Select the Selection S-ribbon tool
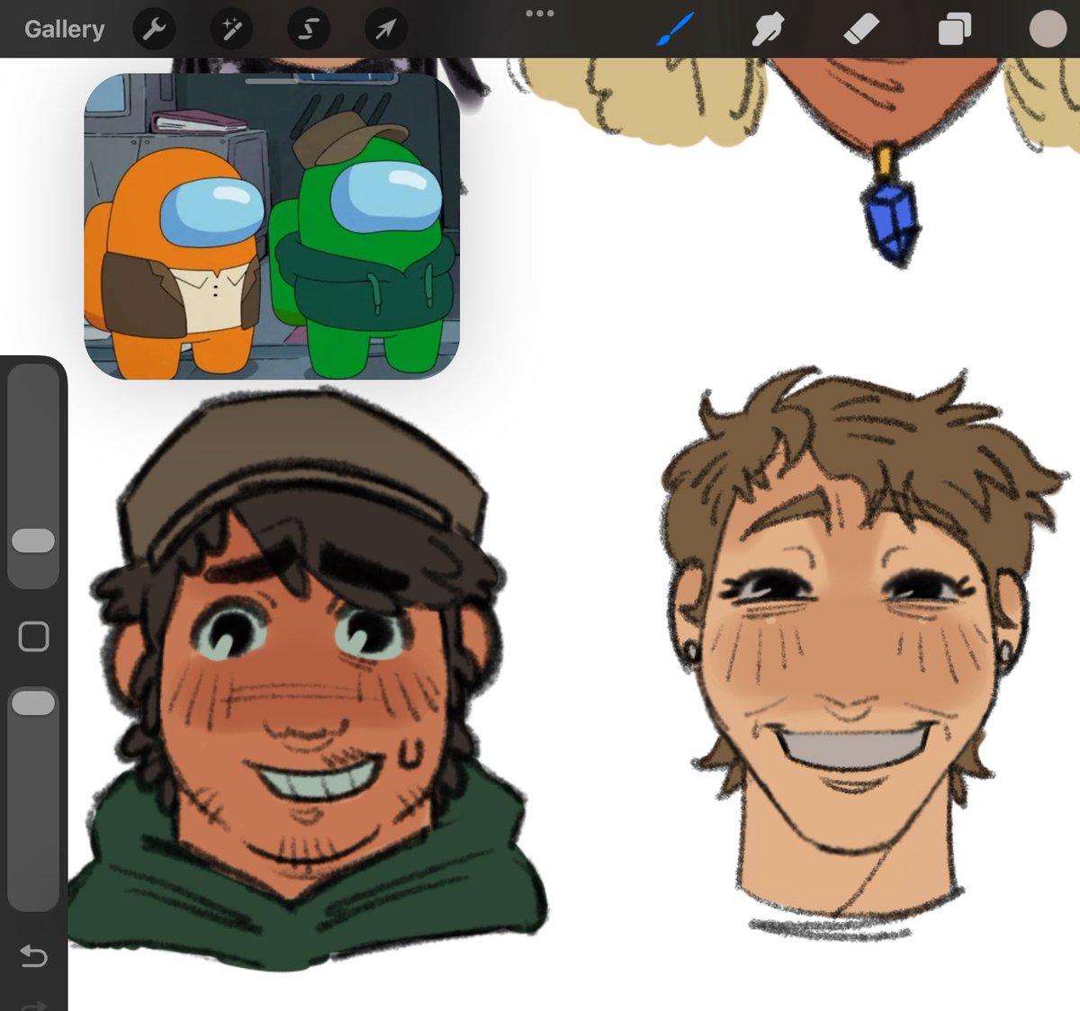 point(309,30)
